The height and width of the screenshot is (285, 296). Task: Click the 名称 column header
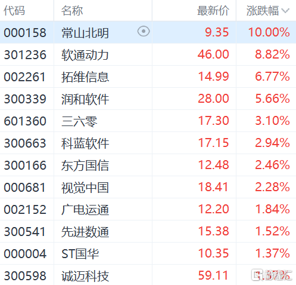point(72,11)
